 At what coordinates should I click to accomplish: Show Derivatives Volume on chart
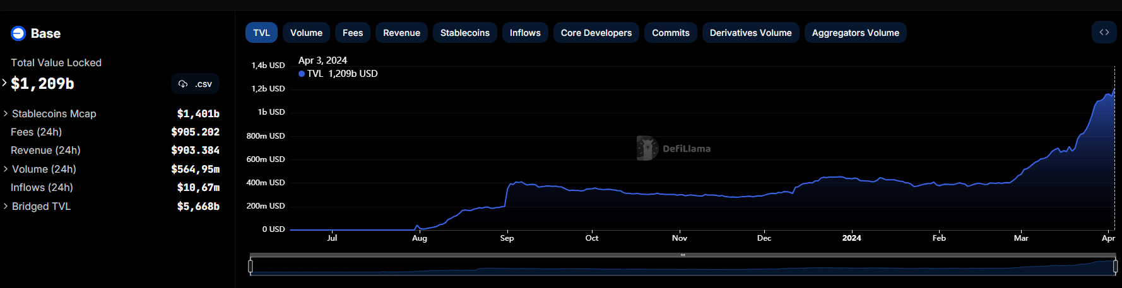pyautogui.click(x=750, y=33)
